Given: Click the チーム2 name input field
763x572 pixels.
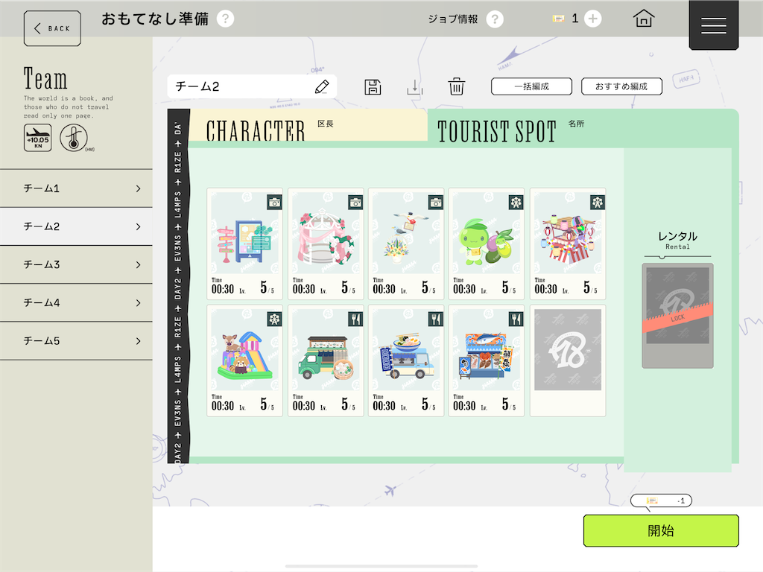Looking at the screenshot, I should click(252, 86).
